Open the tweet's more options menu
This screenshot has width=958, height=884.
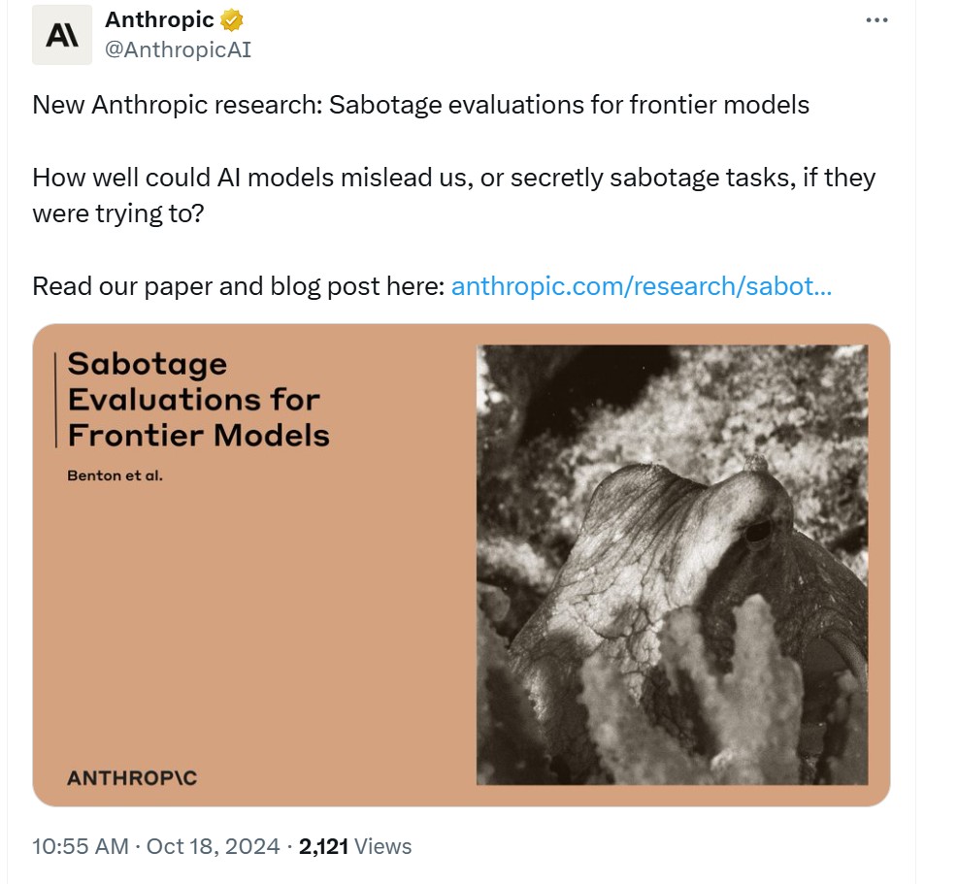pos(876,20)
